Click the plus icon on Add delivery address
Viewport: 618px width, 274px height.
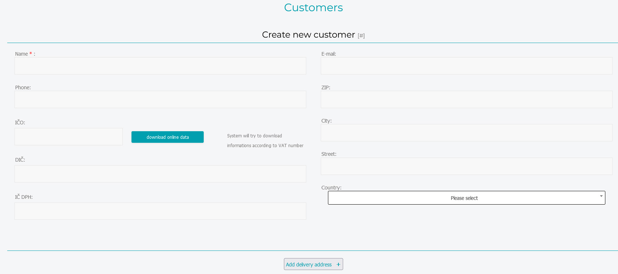[x=338, y=264]
